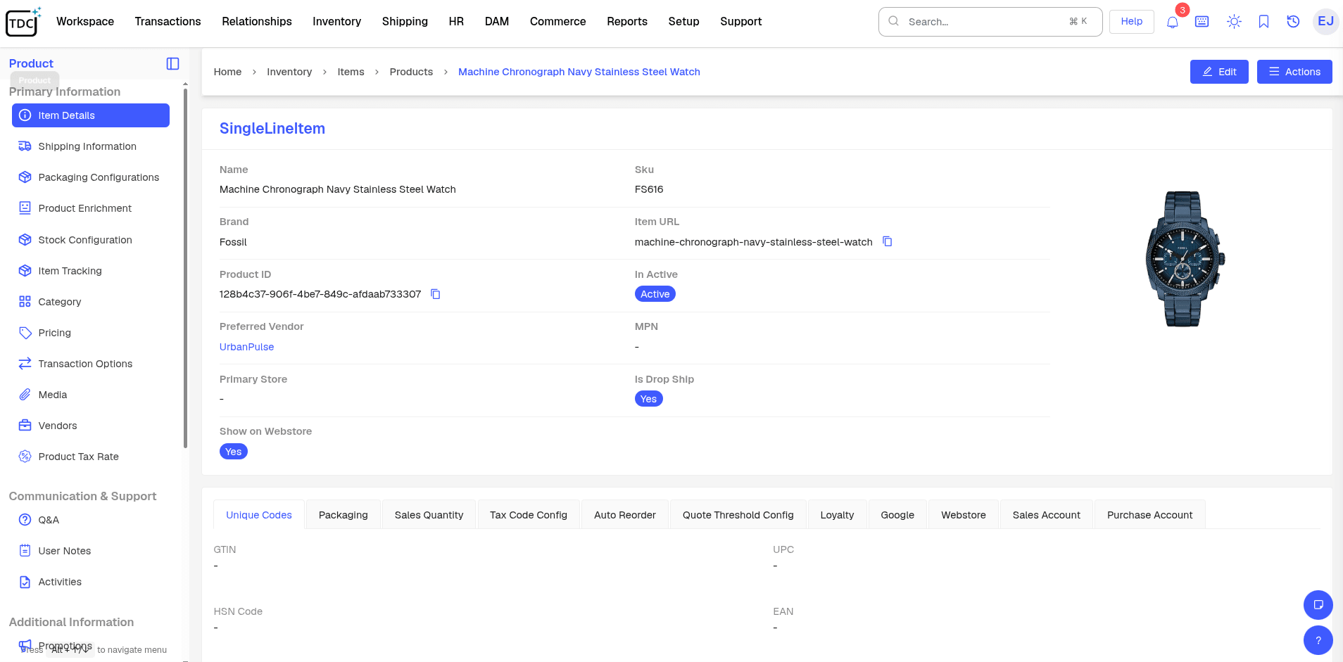Switch to the Purchase Account tab

(x=1149, y=515)
